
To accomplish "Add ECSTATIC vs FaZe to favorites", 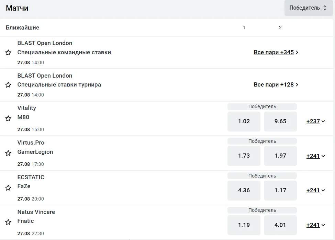I will click(8, 188).
